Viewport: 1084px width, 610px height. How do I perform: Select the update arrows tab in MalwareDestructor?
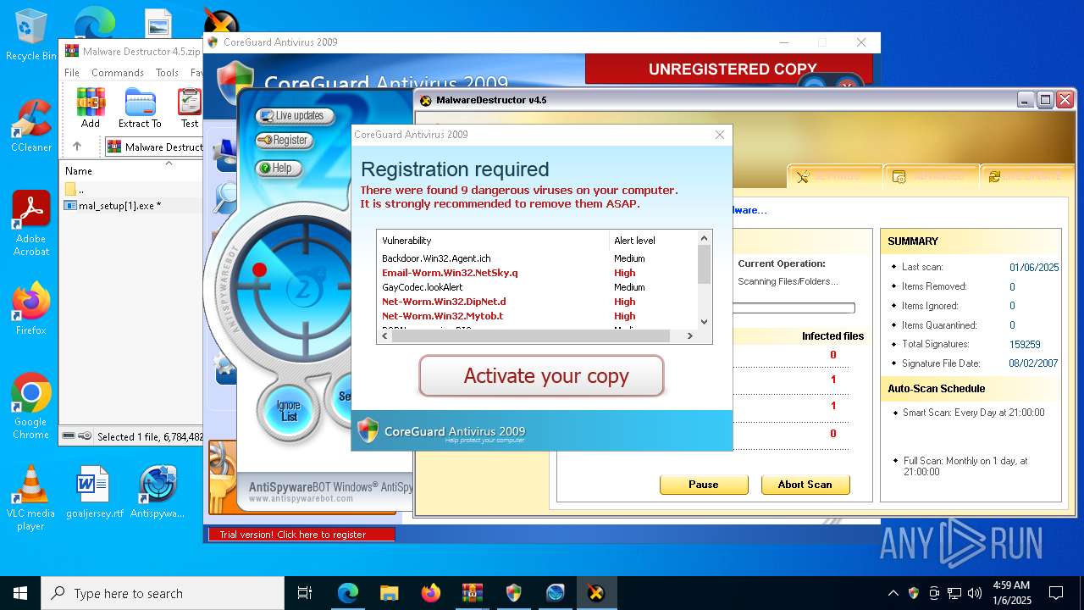click(1026, 176)
